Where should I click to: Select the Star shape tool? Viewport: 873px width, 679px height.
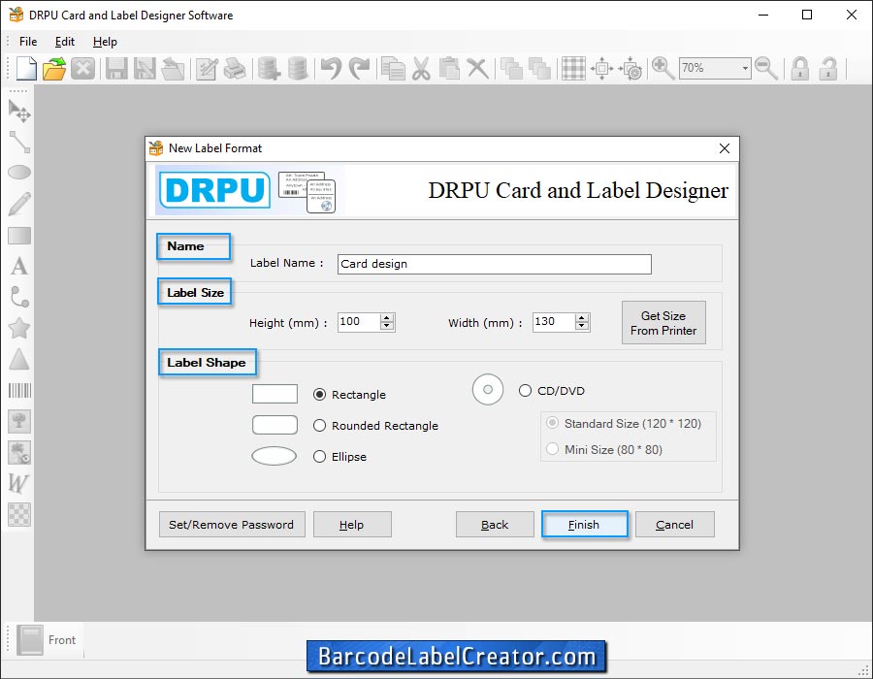click(x=19, y=329)
